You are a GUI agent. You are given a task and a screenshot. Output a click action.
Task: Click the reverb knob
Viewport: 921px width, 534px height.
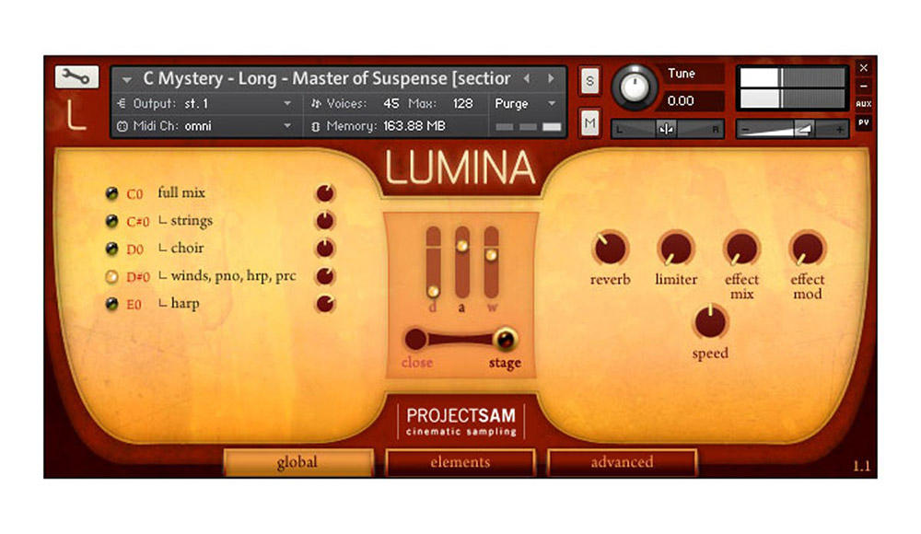pos(610,249)
